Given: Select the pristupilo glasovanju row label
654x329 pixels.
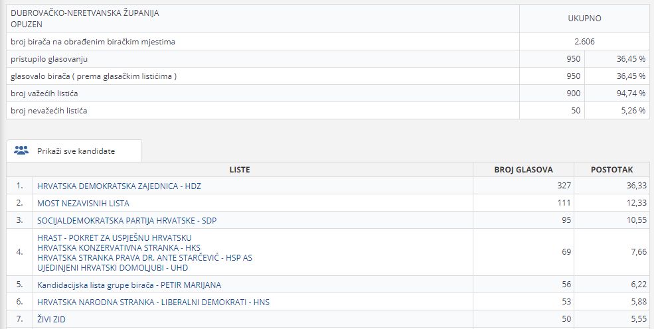Looking at the screenshot, I should click(49, 59).
